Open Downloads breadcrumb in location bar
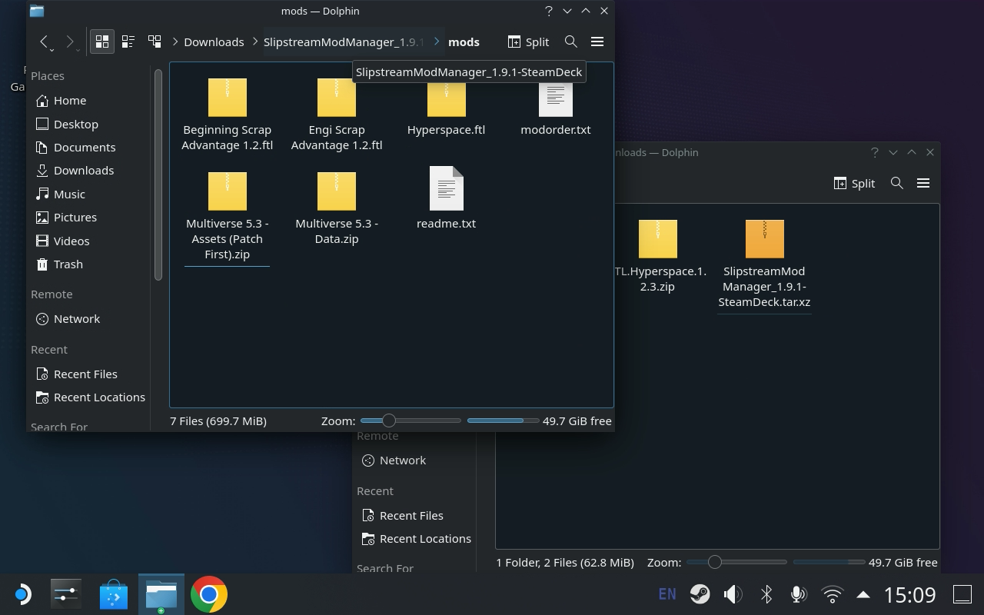The image size is (984, 615). pos(214,42)
